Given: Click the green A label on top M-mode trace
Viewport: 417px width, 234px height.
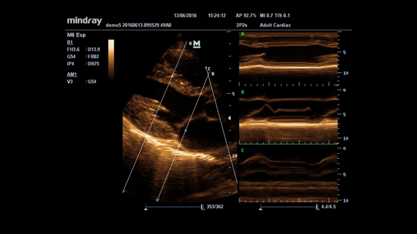Looking at the screenshot, I should [x=242, y=35].
